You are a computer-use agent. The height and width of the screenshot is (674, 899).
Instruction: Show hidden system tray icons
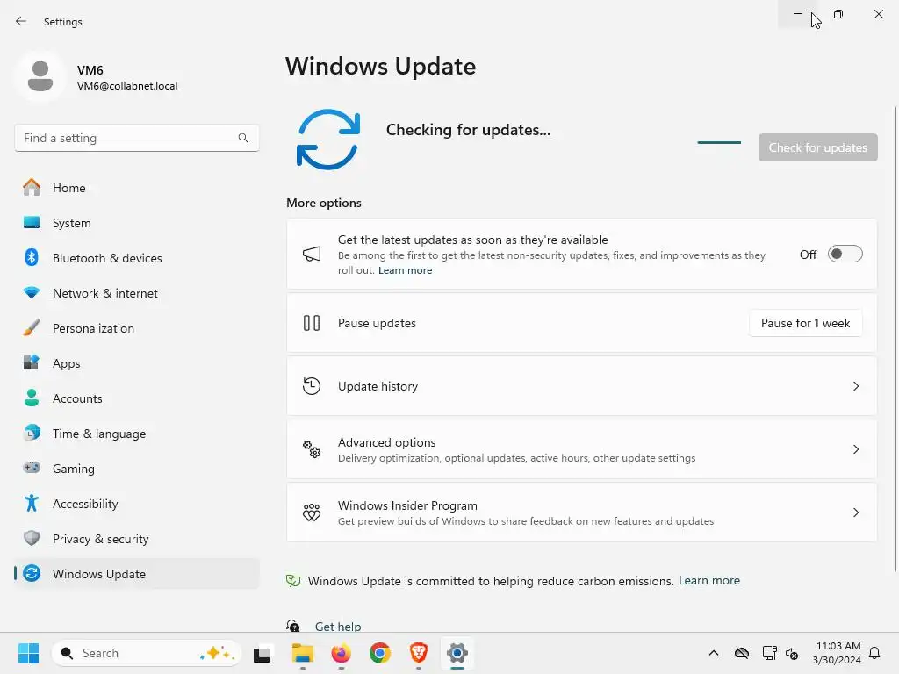click(x=713, y=653)
